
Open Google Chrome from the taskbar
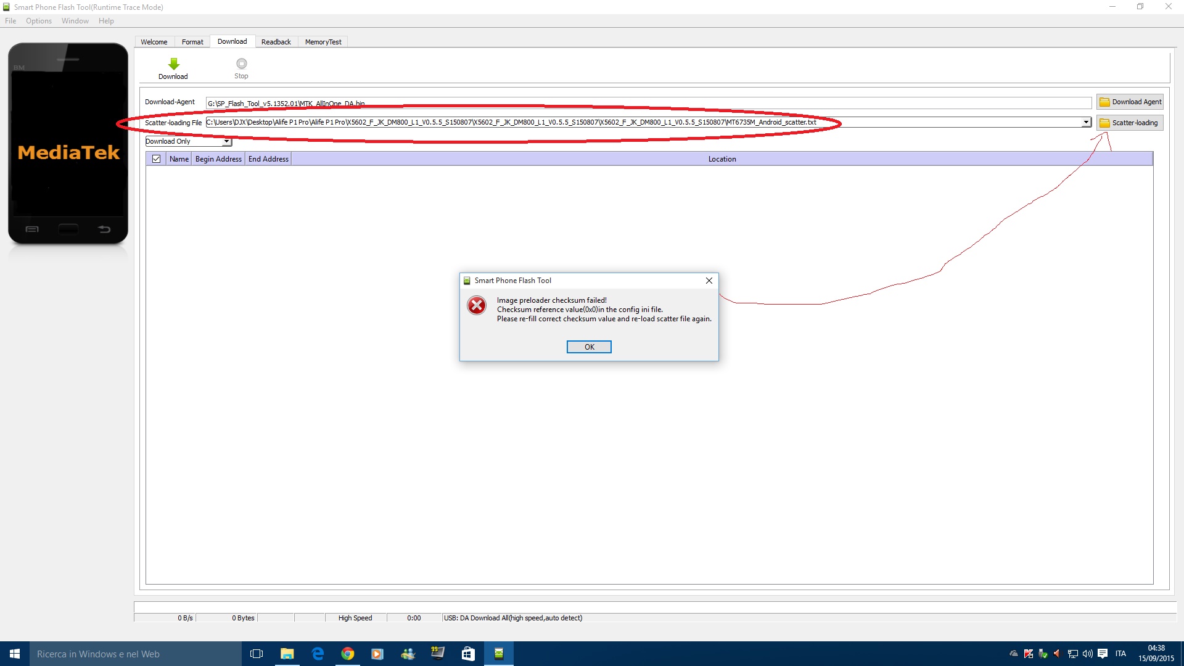pyautogui.click(x=348, y=654)
